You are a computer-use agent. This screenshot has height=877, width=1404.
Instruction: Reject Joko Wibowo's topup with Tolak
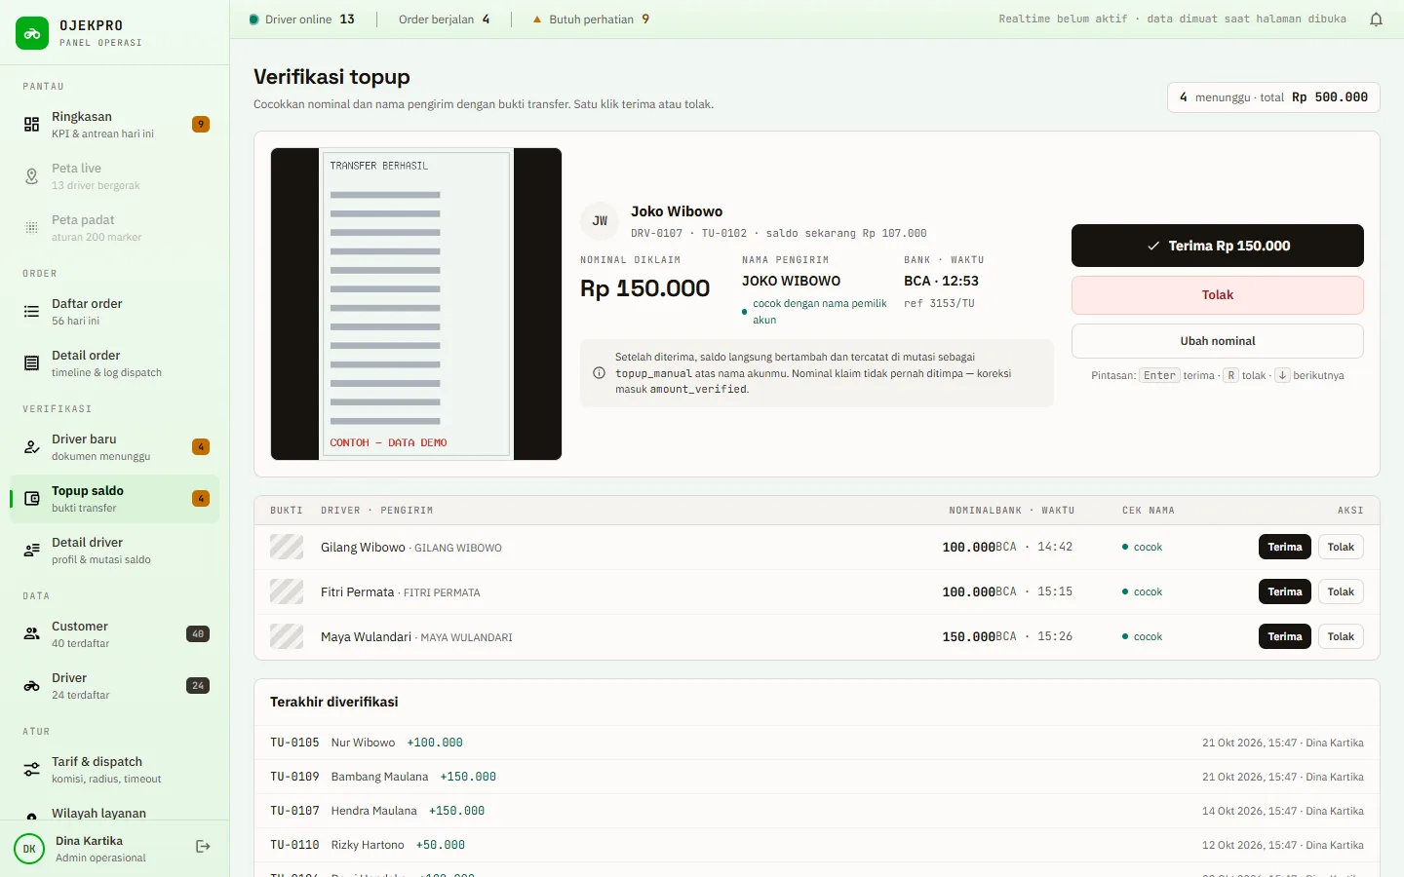tap(1218, 295)
